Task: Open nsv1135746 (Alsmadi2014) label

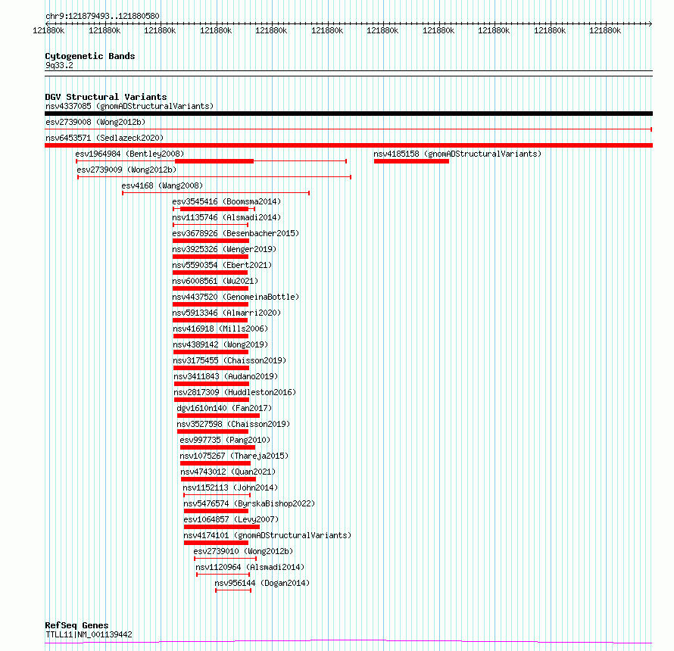Action: [226, 217]
